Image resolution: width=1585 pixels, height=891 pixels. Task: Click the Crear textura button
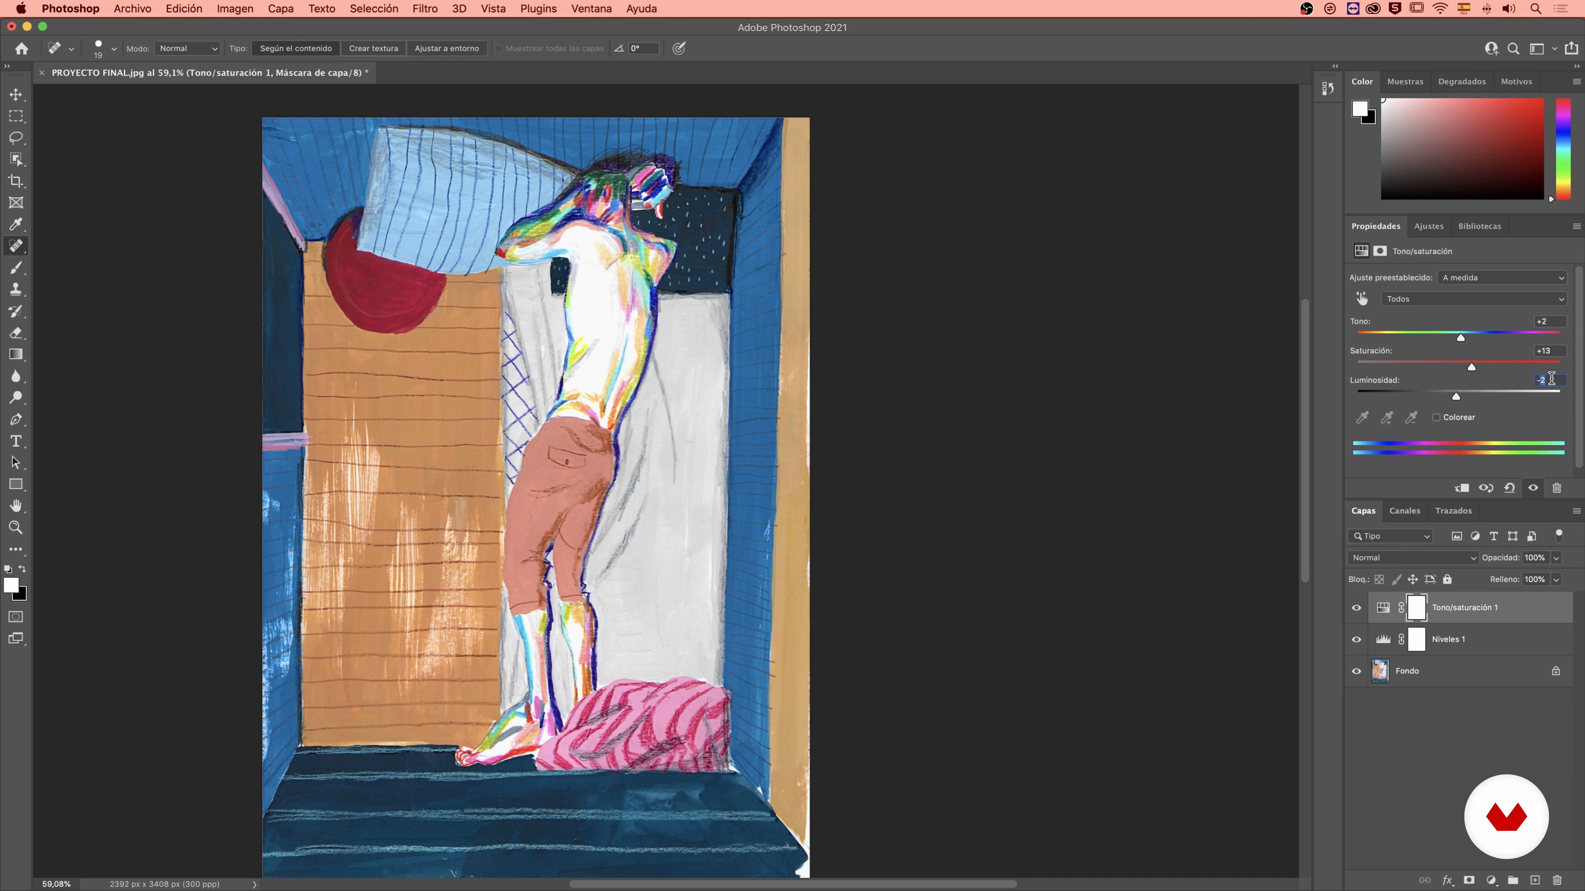click(374, 49)
